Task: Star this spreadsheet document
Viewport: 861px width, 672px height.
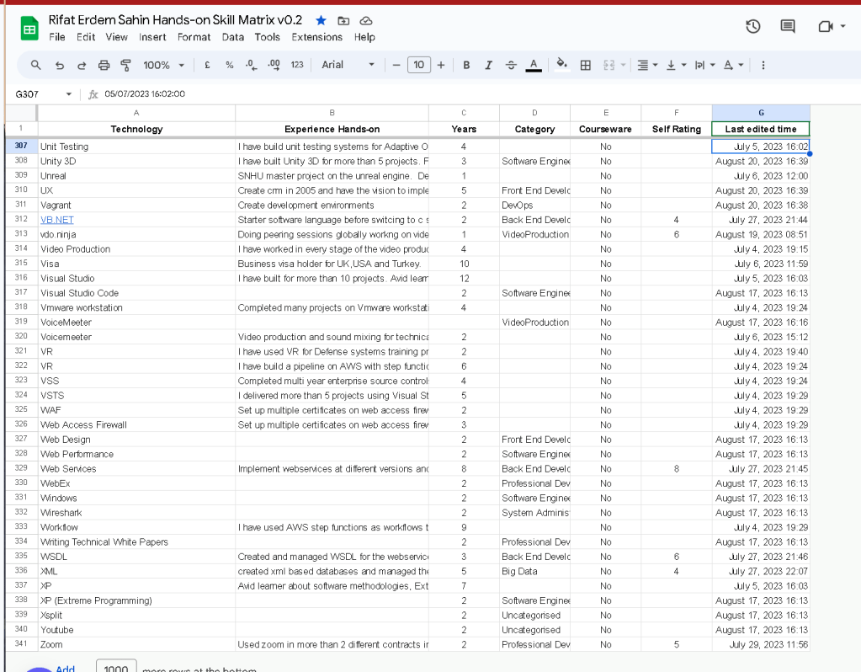Action: tap(322, 21)
